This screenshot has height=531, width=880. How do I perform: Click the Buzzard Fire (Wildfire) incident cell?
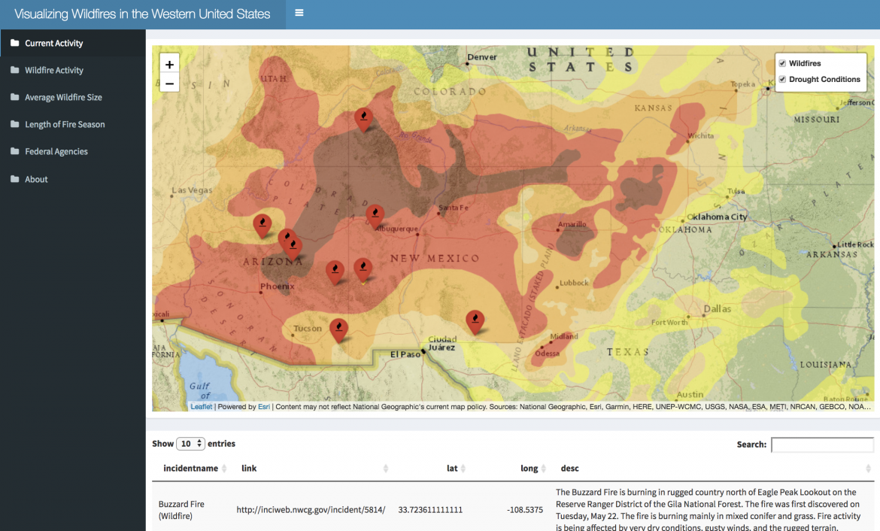coord(181,510)
